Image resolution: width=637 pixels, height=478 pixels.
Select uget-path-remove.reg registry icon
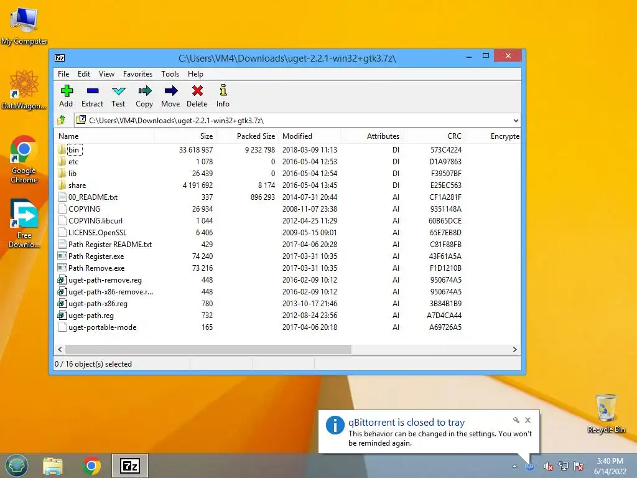(62, 279)
